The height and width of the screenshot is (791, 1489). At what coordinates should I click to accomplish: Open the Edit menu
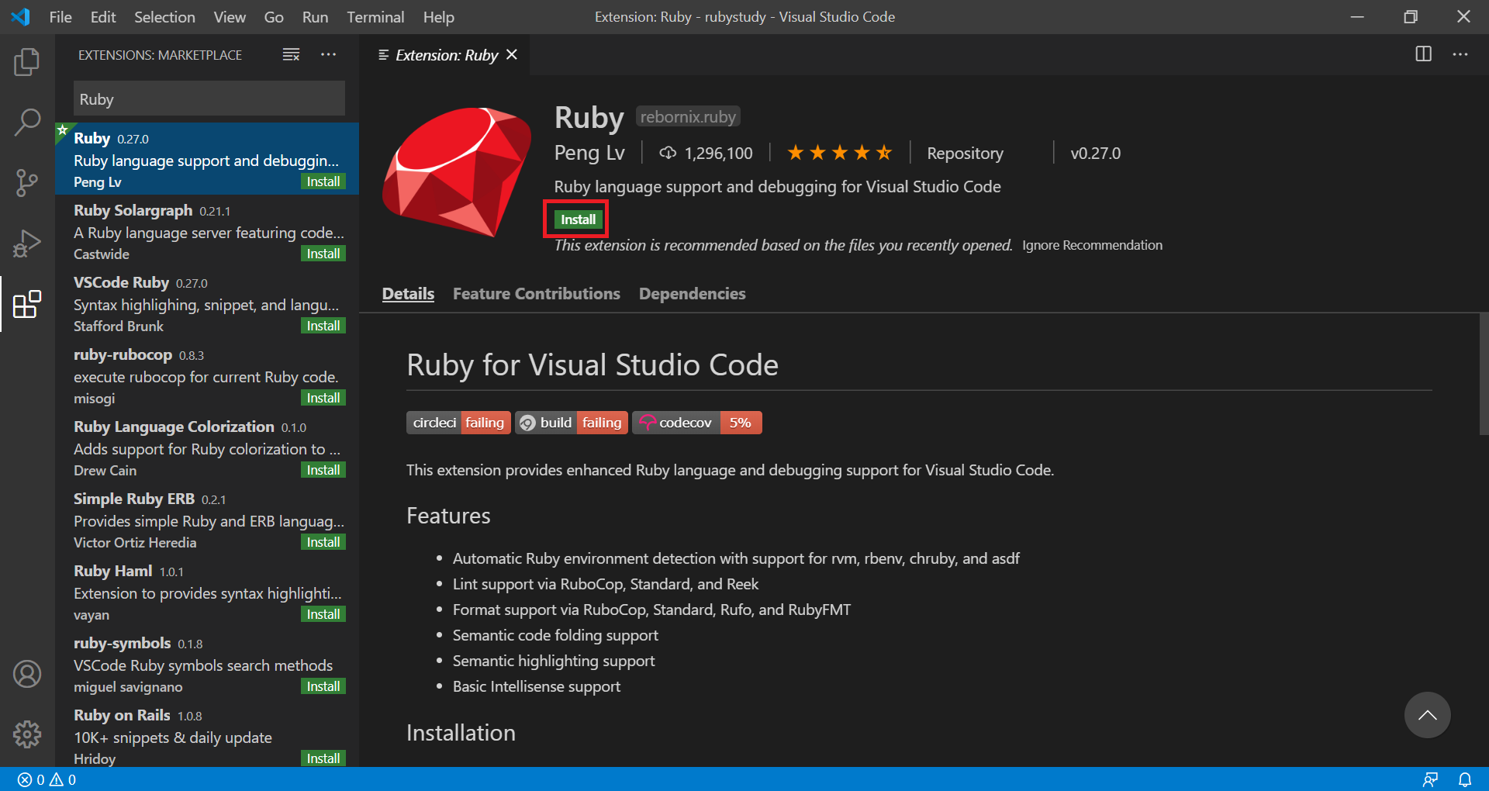(x=103, y=17)
